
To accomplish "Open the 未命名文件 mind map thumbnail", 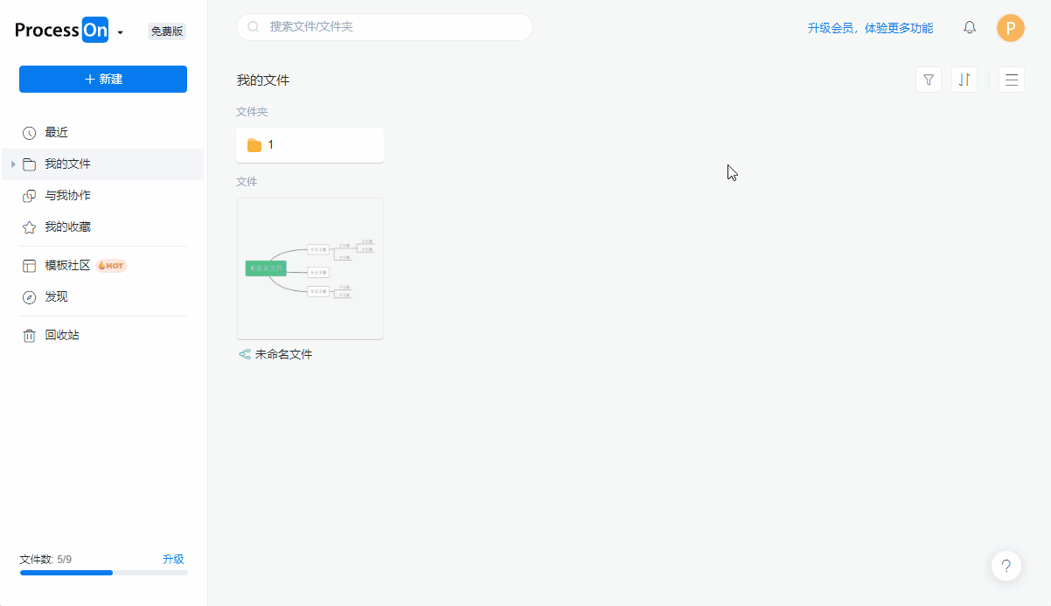I will (310, 268).
